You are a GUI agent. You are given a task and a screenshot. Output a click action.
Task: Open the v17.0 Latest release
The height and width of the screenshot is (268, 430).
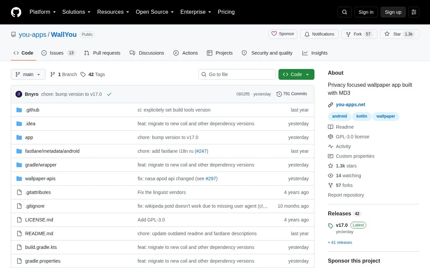(x=347, y=225)
